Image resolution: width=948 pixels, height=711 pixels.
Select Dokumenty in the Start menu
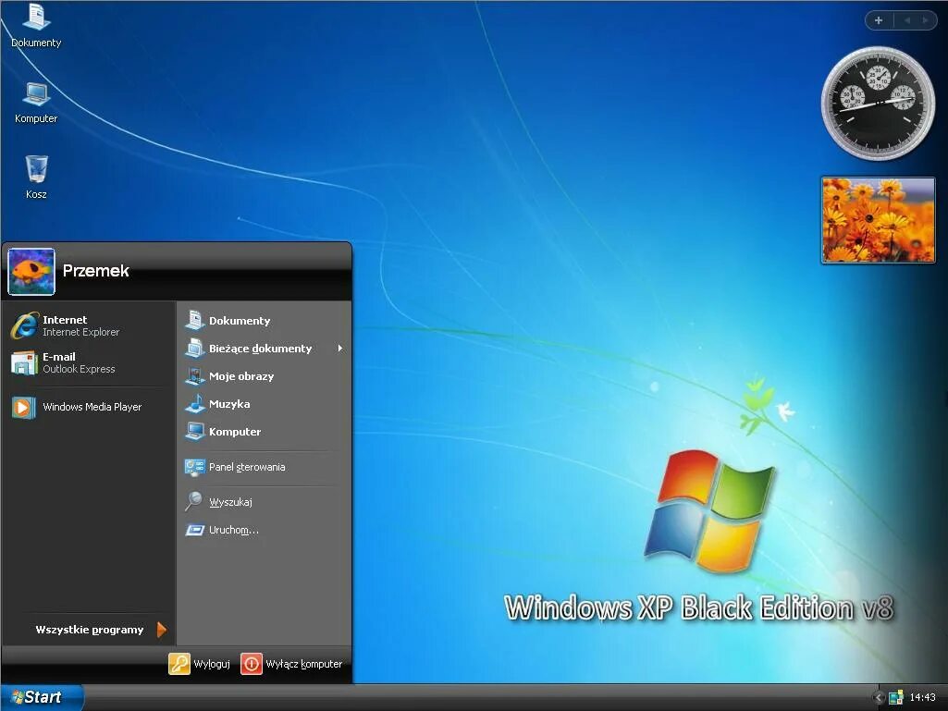[239, 321]
